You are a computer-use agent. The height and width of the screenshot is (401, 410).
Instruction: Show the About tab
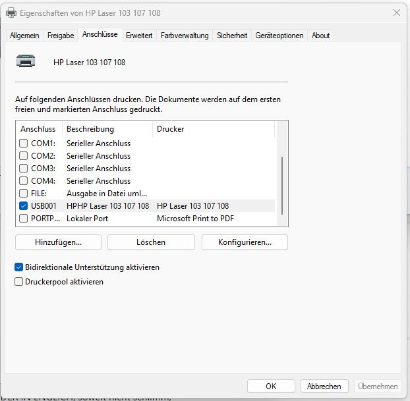click(320, 36)
